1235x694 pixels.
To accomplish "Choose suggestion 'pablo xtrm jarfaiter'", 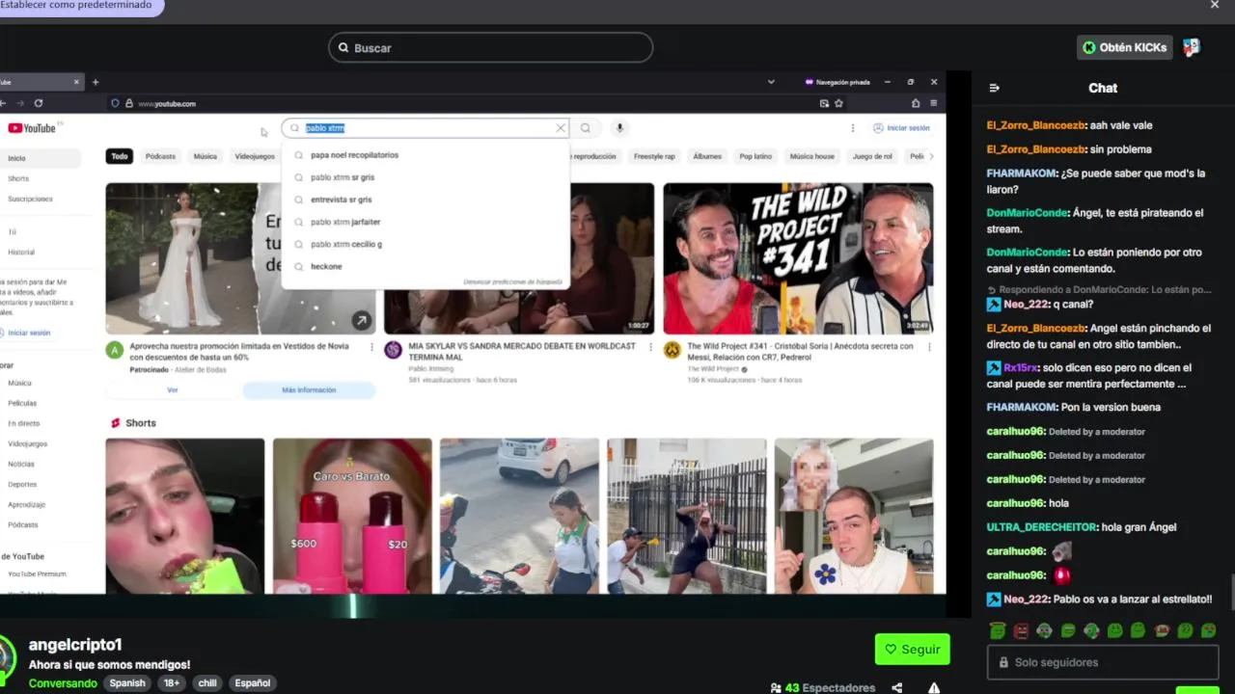I will tap(425, 222).
